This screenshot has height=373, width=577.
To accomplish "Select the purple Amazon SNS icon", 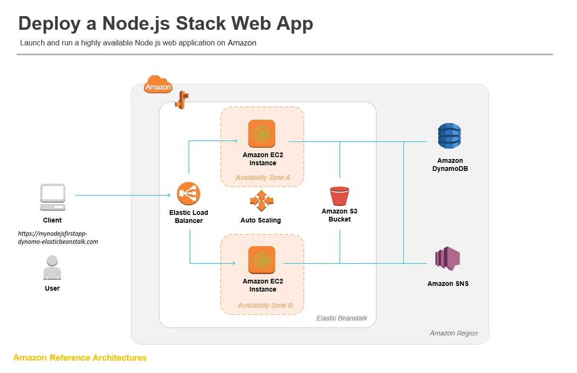I will [x=447, y=259].
